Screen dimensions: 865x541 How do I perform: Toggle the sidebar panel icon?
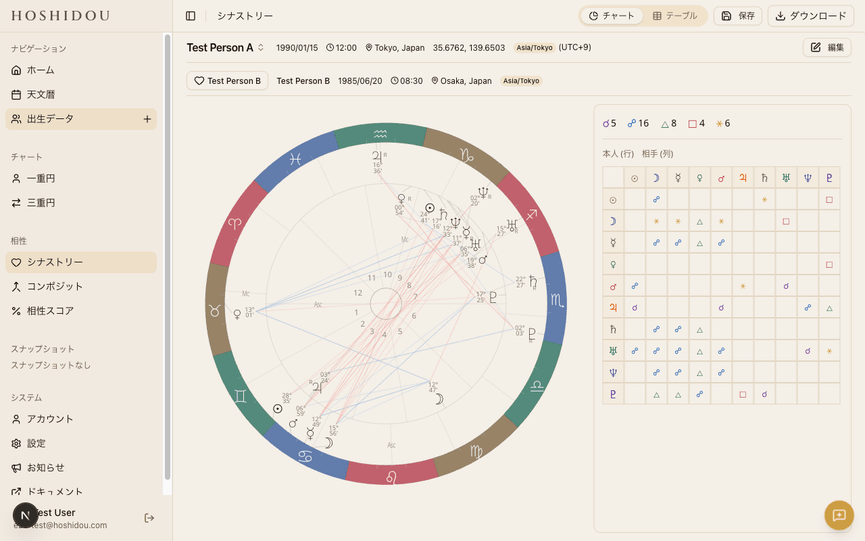point(191,16)
